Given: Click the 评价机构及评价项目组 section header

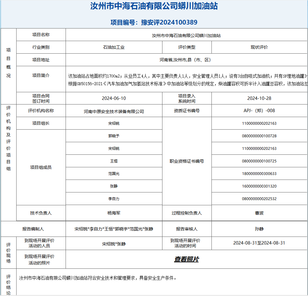Looking at the screenshot, I should pyautogui.click(x=9, y=138).
